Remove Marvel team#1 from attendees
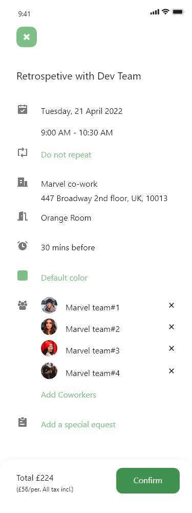 [172, 305]
